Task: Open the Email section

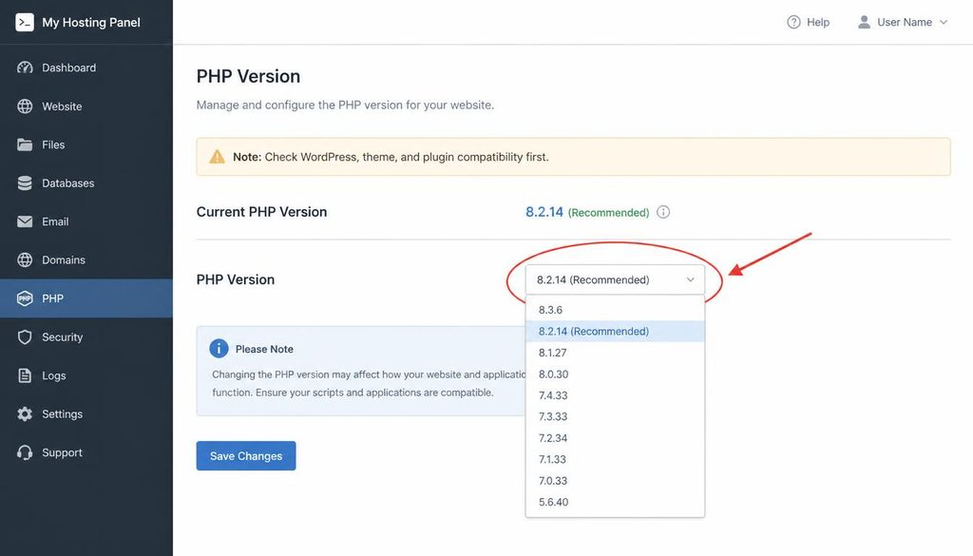Action: tap(86, 221)
